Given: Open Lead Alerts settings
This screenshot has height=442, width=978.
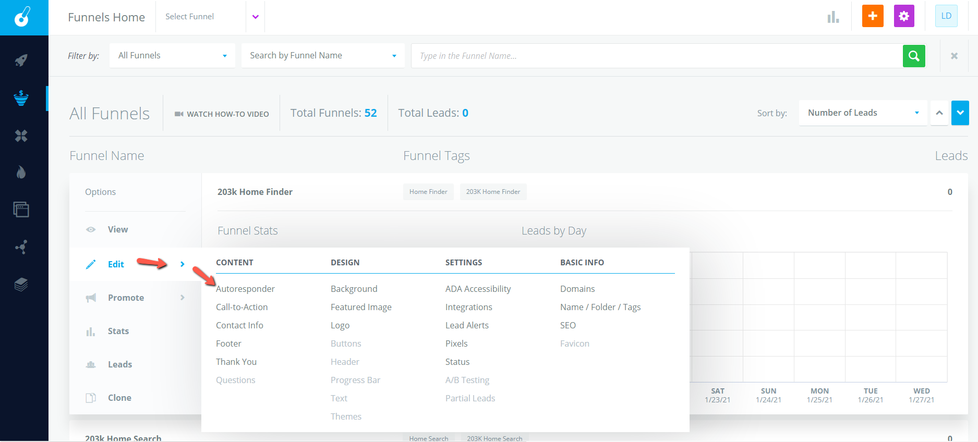Looking at the screenshot, I should tap(467, 325).
